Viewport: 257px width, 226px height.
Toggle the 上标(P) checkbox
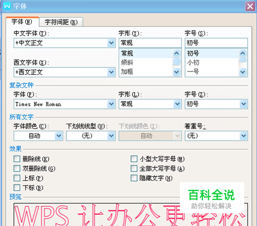[17, 178]
